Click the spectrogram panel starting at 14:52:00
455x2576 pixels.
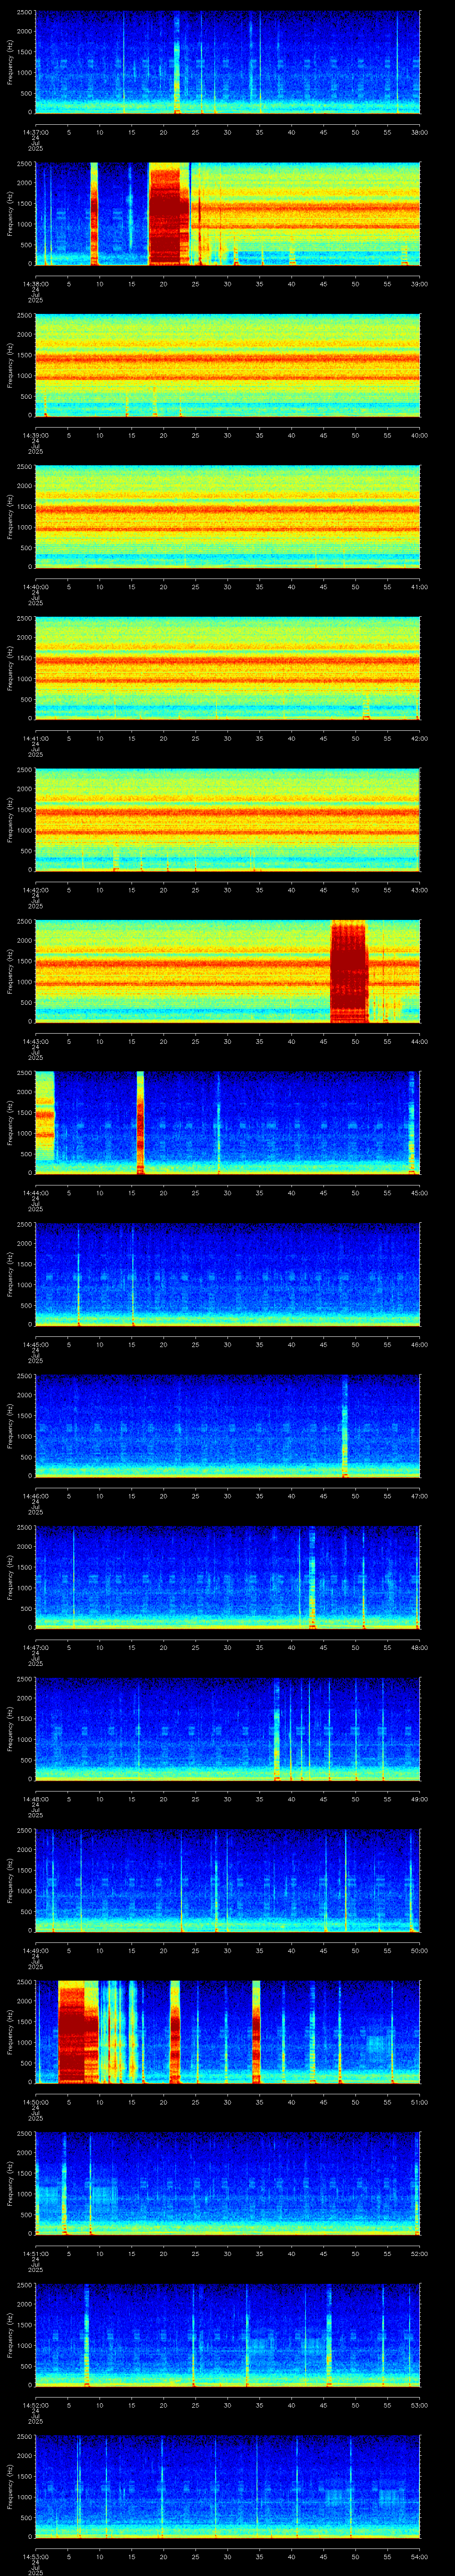tap(228, 2334)
